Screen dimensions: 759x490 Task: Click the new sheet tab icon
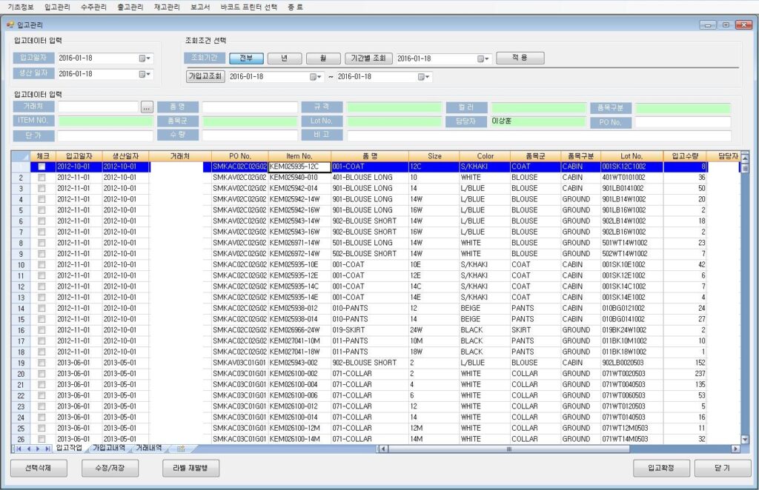pos(181,449)
